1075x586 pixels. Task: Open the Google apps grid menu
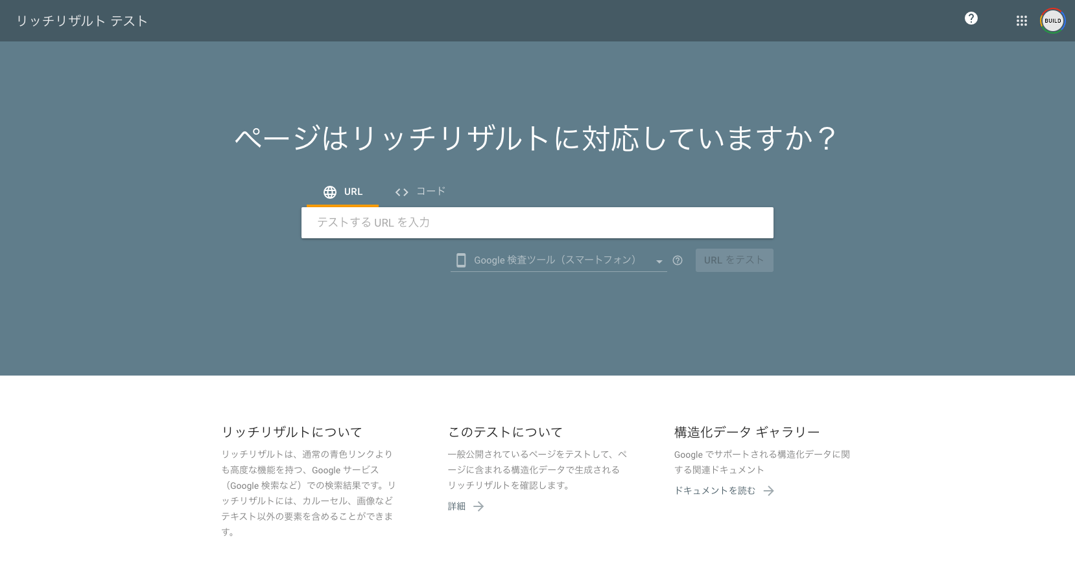tap(1021, 21)
